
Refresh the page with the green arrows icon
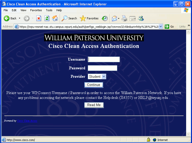47,18
